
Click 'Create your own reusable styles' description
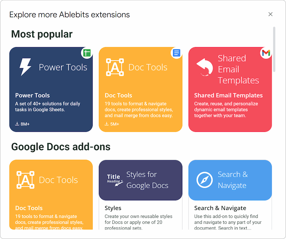(x=138, y=222)
